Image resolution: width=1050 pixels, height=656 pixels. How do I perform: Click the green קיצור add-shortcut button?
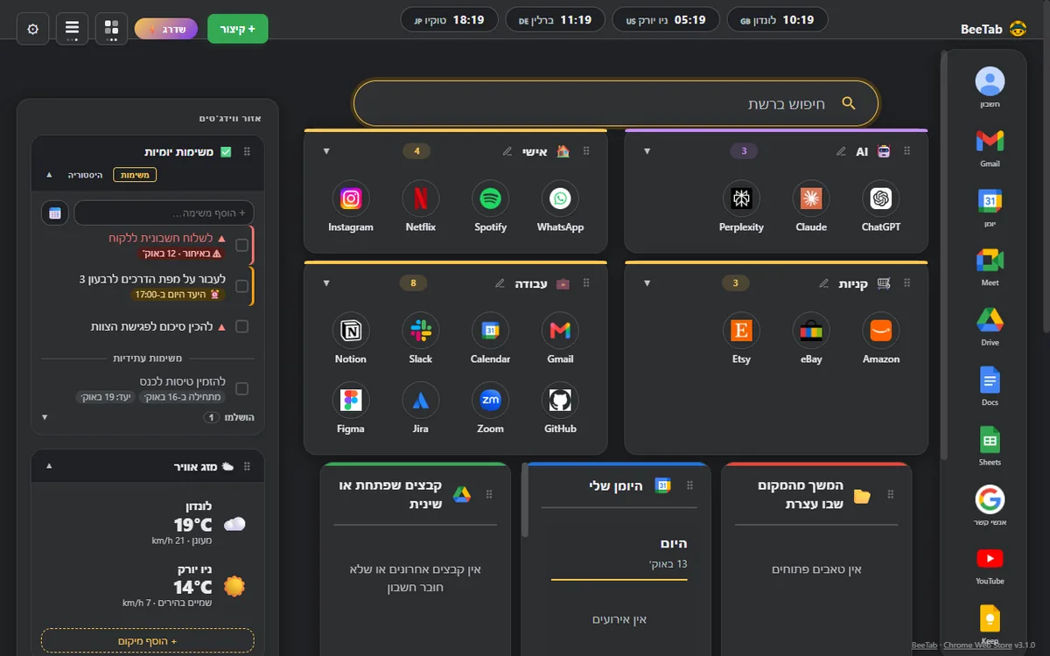(238, 29)
